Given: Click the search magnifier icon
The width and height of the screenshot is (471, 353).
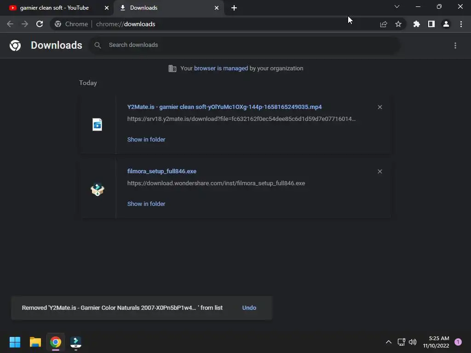Looking at the screenshot, I should click(x=98, y=46).
